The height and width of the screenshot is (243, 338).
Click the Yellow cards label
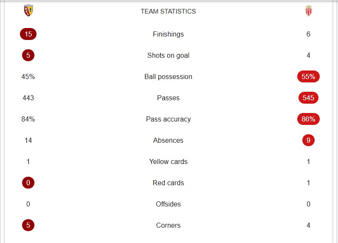pyautogui.click(x=168, y=161)
